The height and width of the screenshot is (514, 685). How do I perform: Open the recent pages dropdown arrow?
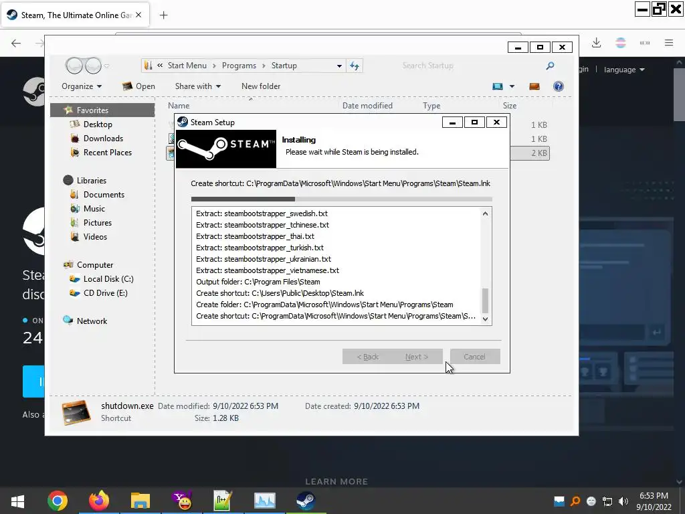coord(106,66)
